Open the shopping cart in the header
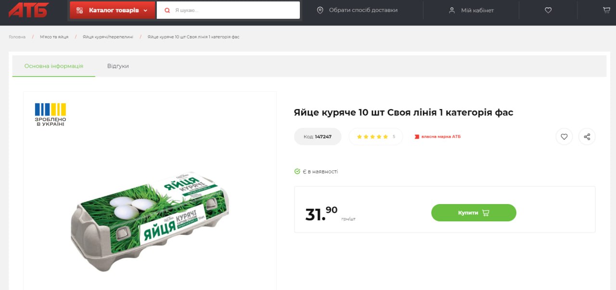Viewport: 616px width, 290px height. click(x=606, y=10)
